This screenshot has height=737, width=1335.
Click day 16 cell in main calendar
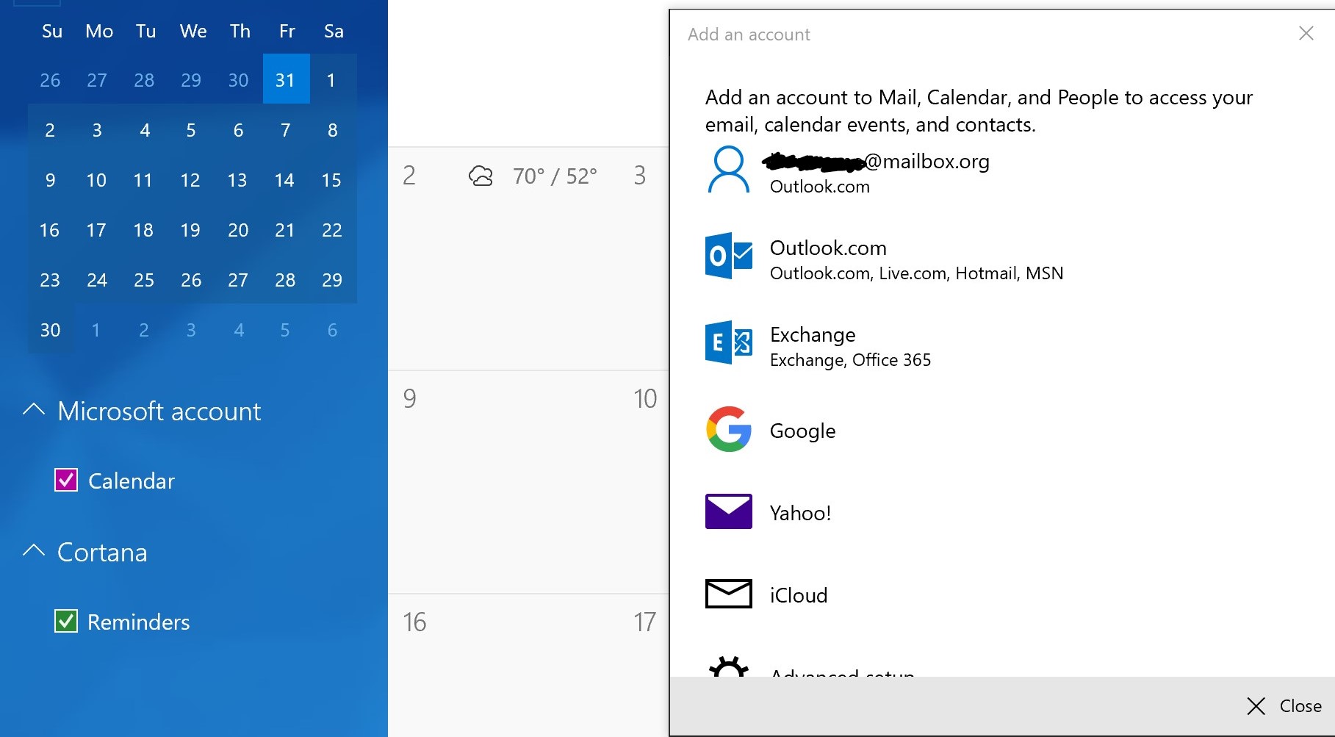pyautogui.click(x=504, y=665)
